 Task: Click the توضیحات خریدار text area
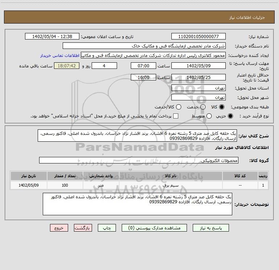(137, 204)
